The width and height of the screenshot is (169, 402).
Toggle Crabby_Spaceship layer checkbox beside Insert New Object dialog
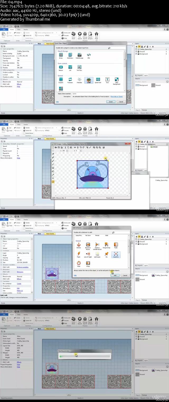[136, 49]
